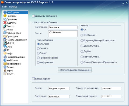Image resolution: width=129 pixels, height=106 pixels.
Task: Click the app icon in title bar
Action: (x=2, y=2)
